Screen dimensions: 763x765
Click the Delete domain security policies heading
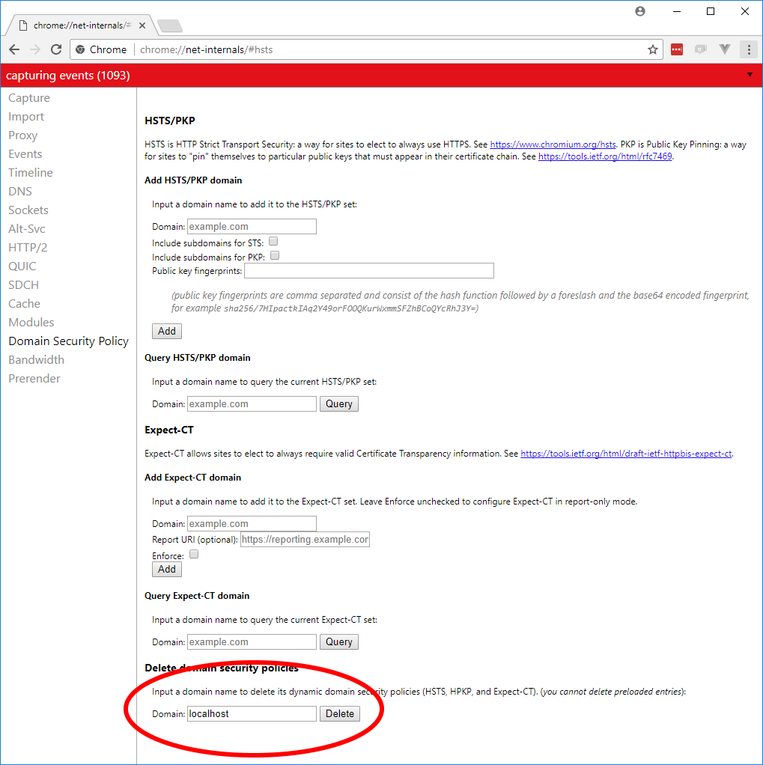(x=222, y=668)
